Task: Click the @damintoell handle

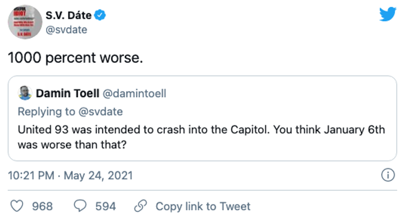Action: pos(134,93)
